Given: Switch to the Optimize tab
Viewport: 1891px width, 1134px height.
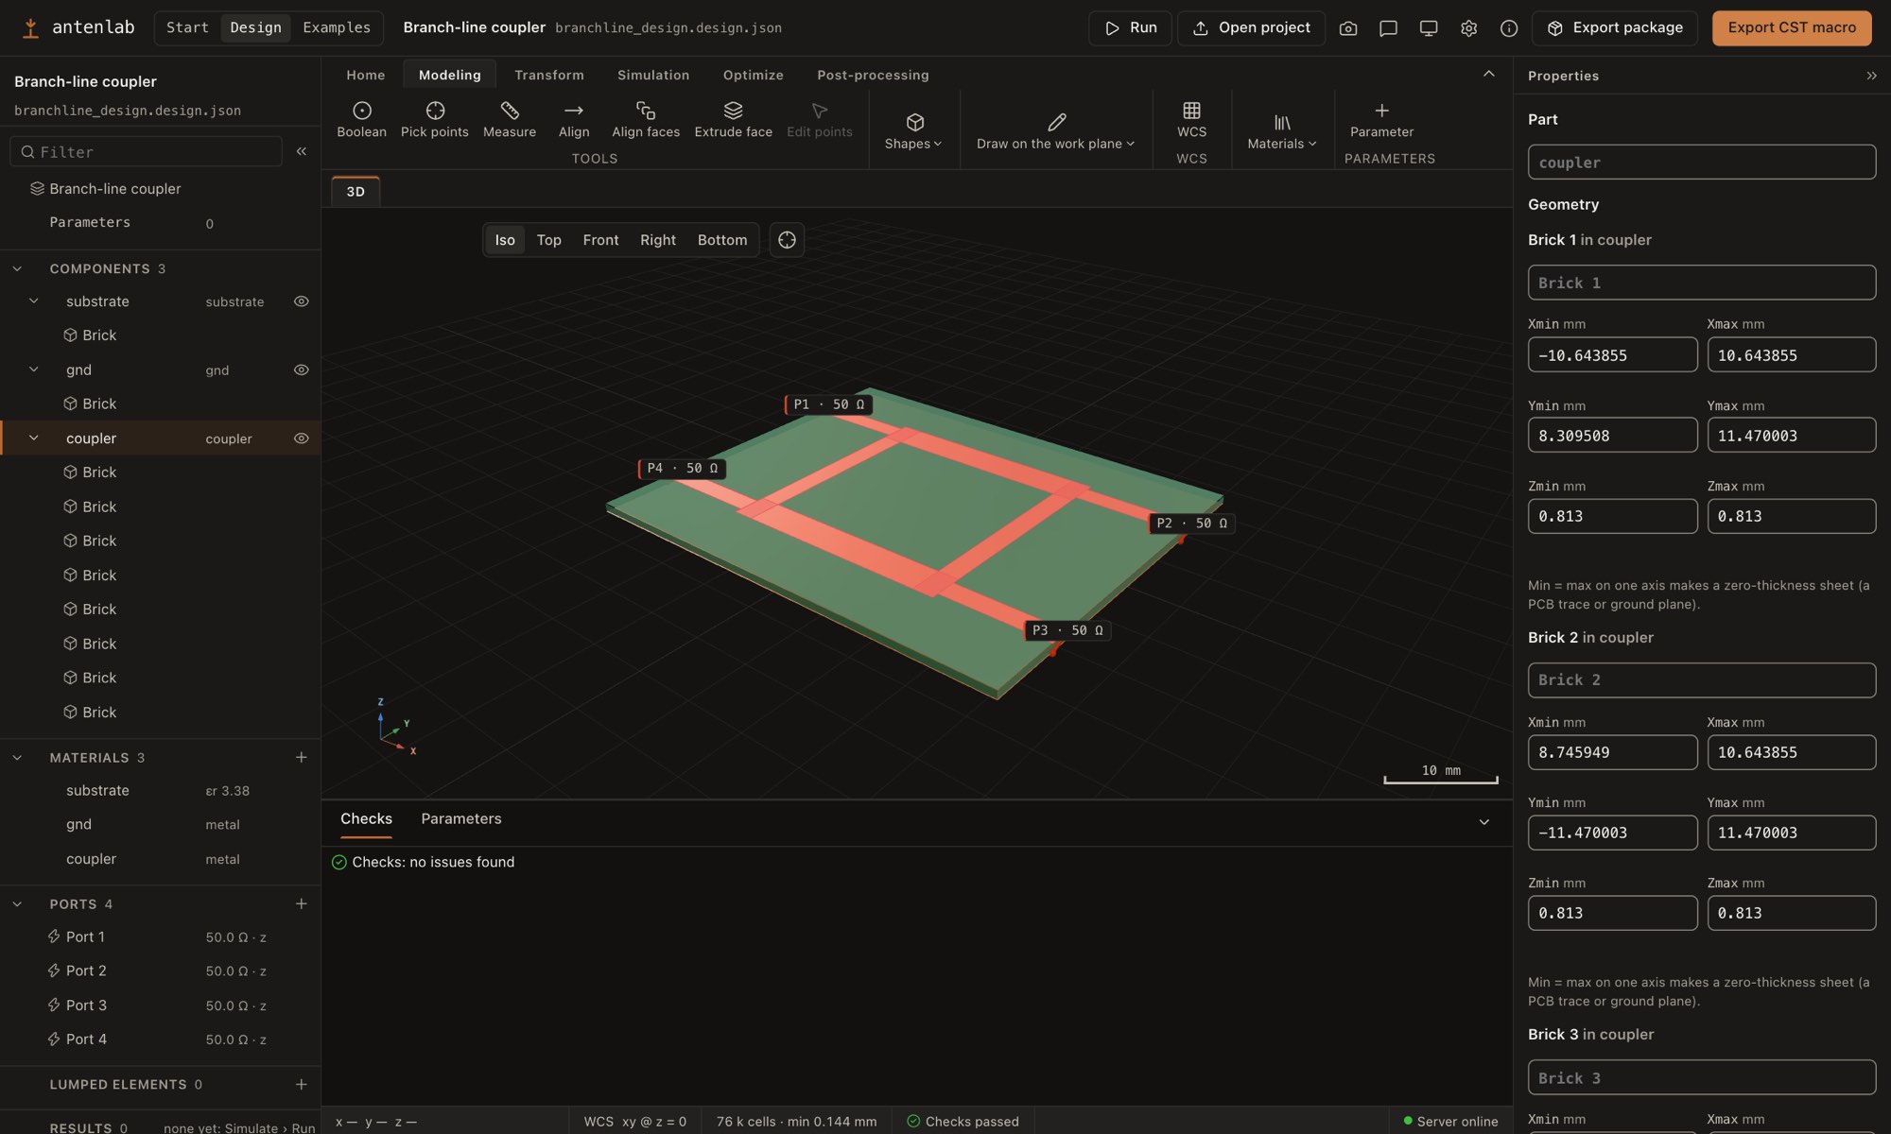Looking at the screenshot, I should point(753,75).
